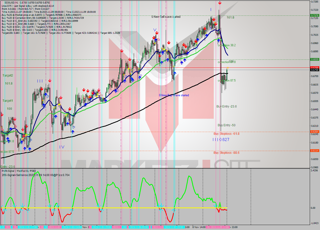Screen dimensions: 320x230
Task: Select the 0 New Sell wave started label
Action: click(x=165, y=16)
